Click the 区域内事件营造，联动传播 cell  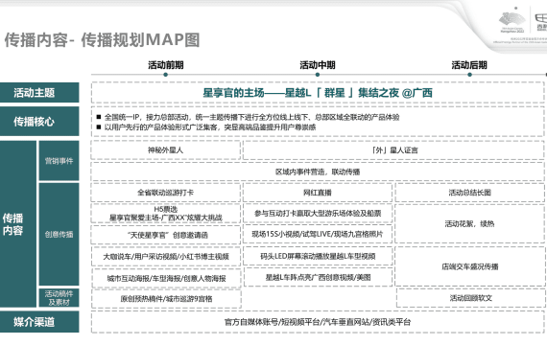tap(318, 172)
